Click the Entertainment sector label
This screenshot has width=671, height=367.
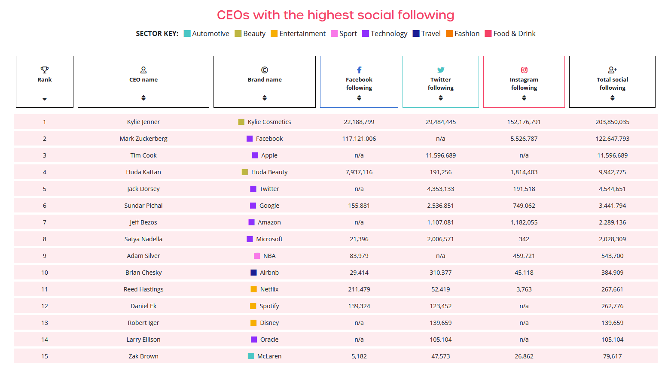302,33
